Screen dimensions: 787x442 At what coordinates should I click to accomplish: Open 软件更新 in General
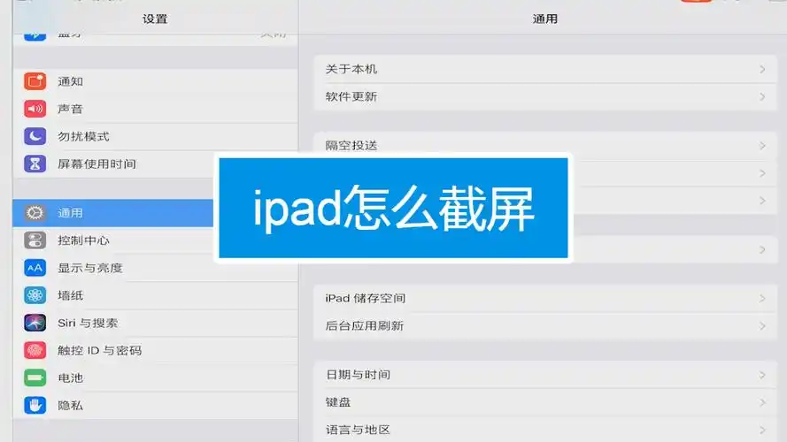pyautogui.click(x=545, y=96)
